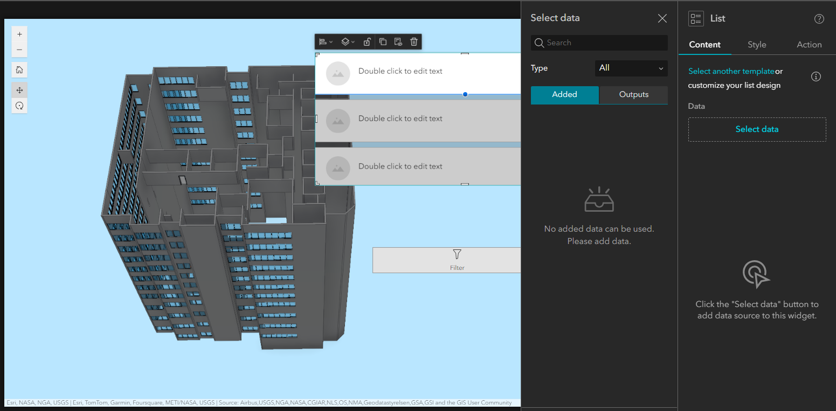The height and width of the screenshot is (411, 836).
Task: Switch to the Style tab
Action: [x=757, y=45]
